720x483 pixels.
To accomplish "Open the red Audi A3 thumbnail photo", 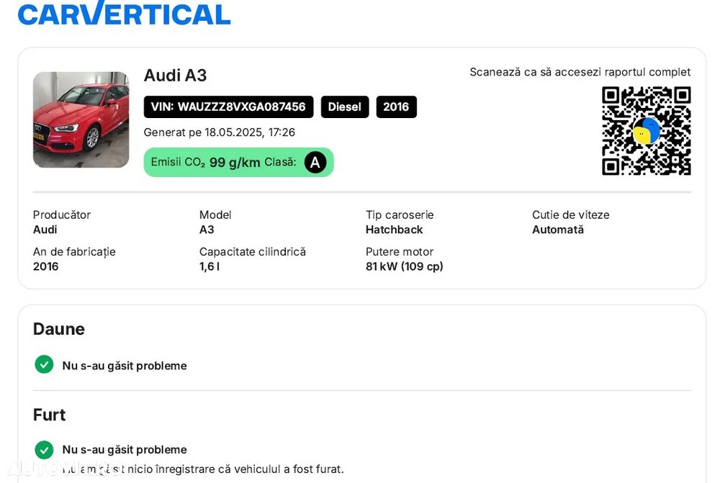I will [x=81, y=119].
